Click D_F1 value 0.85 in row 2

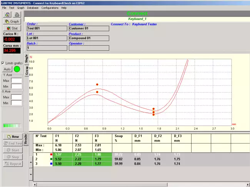click(x=137, y=159)
